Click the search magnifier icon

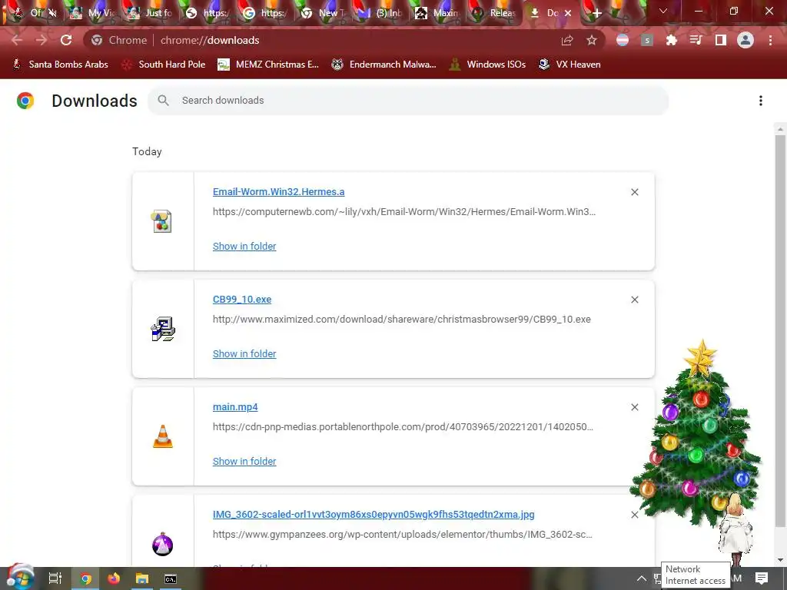tap(163, 101)
